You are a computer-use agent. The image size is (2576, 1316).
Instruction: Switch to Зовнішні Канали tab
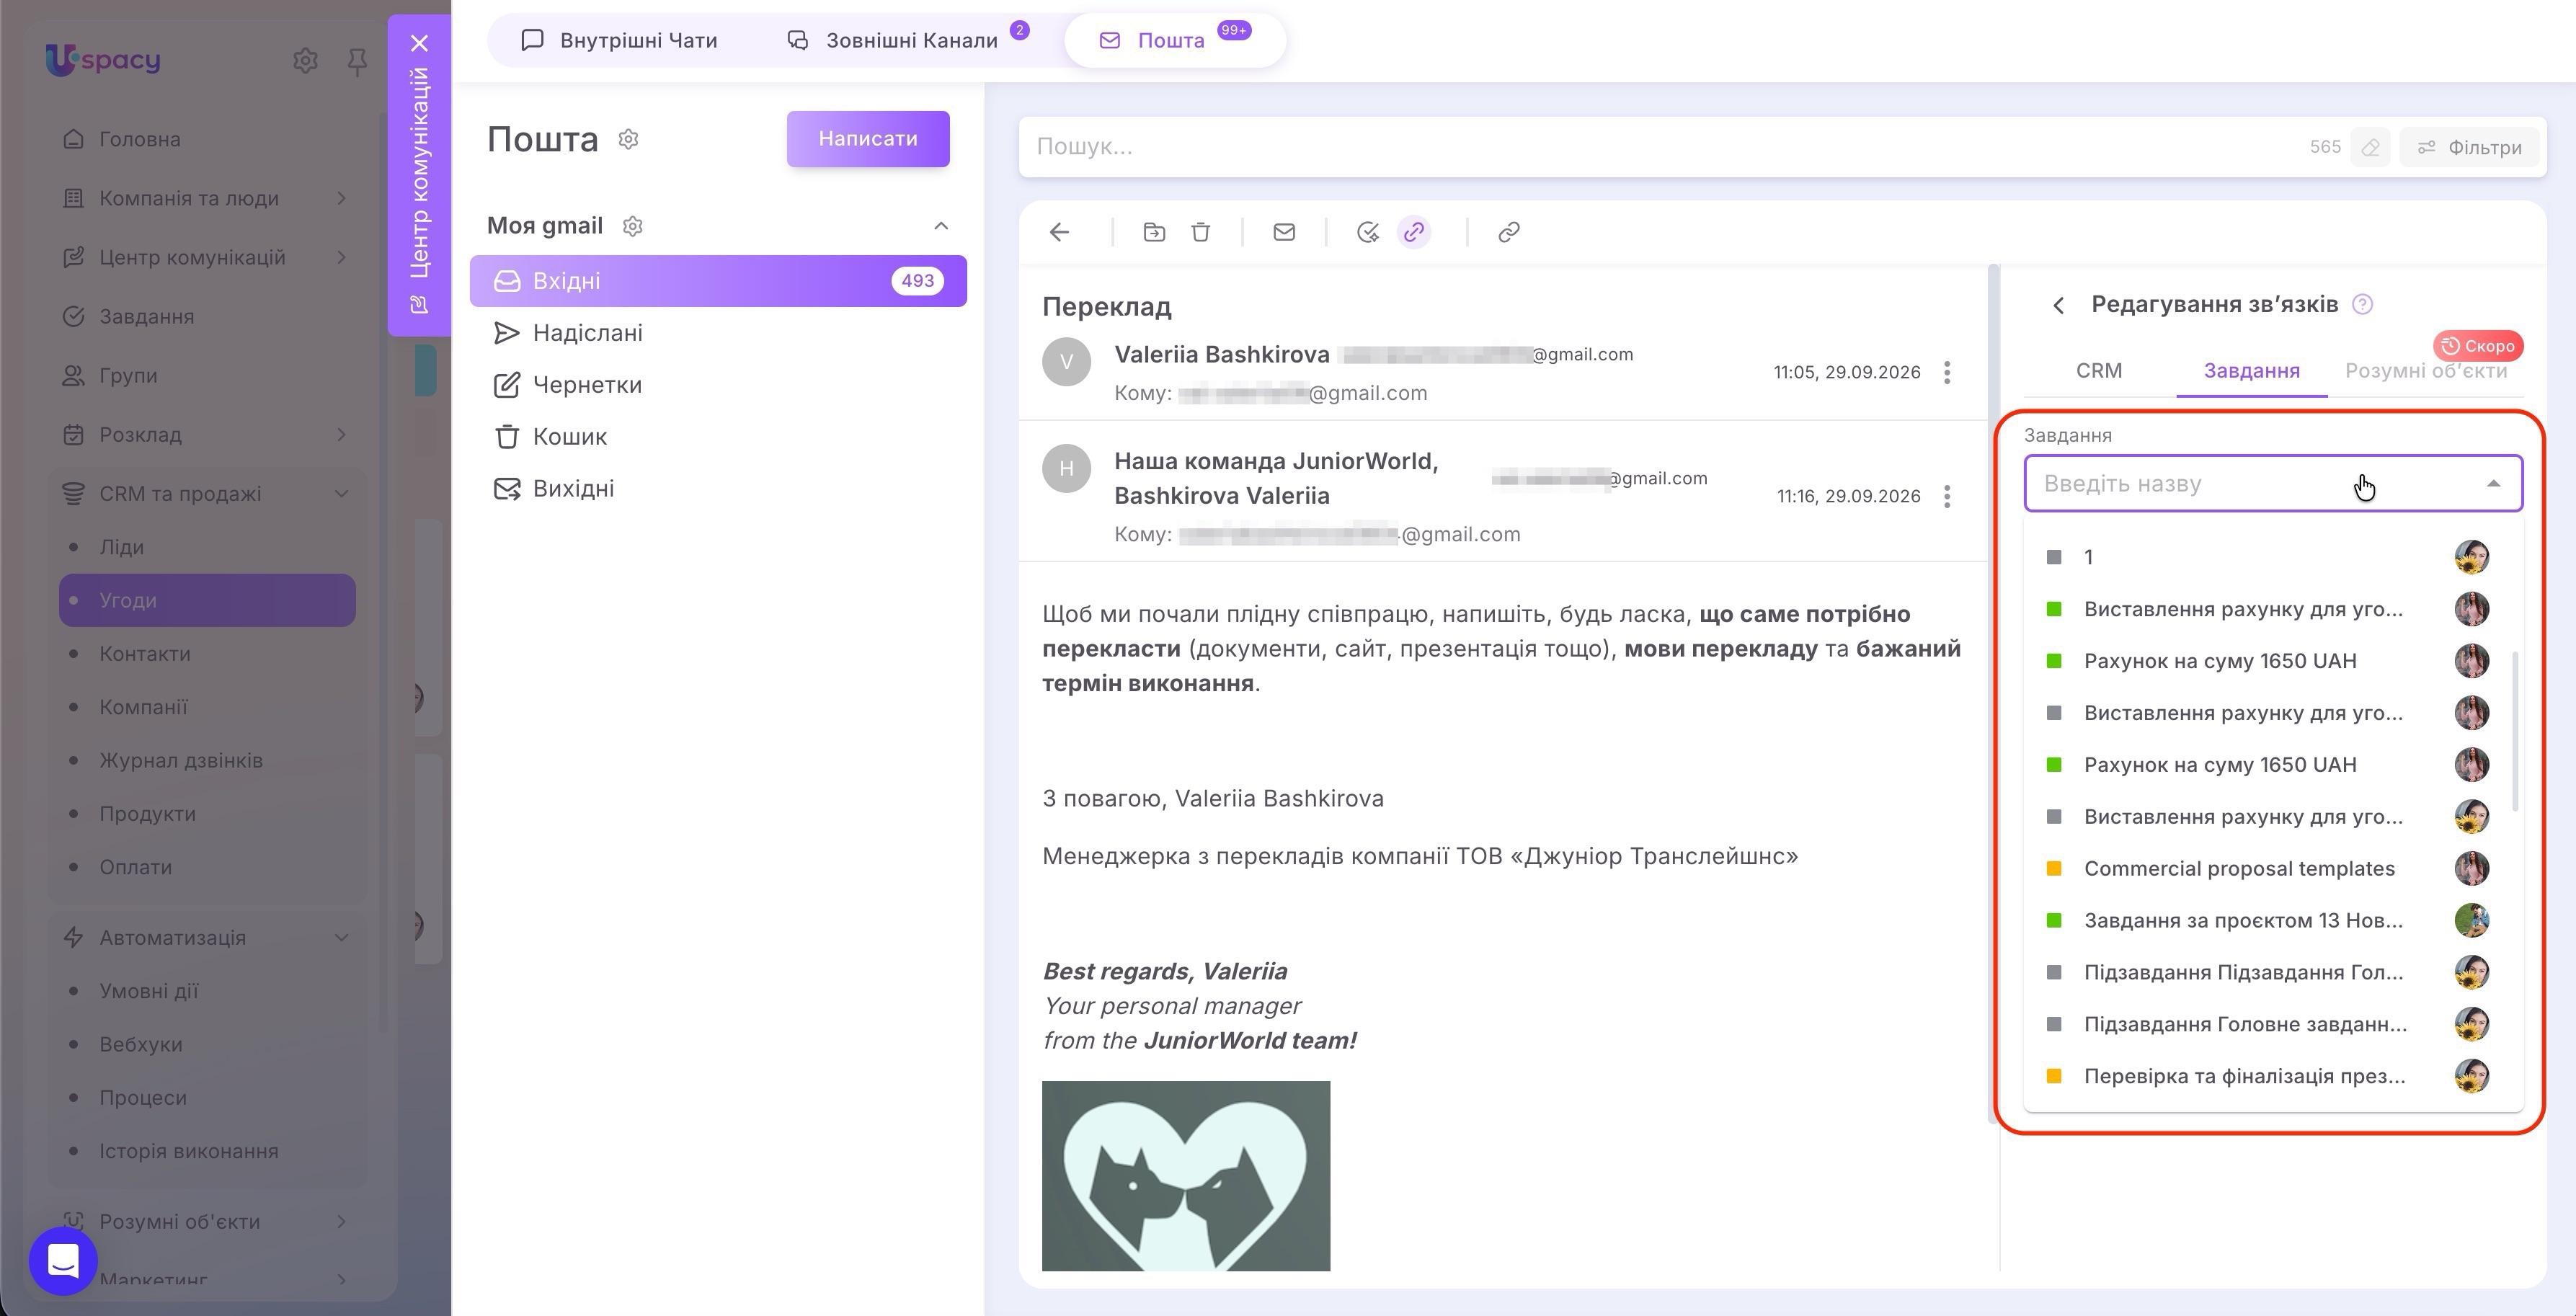[x=907, y=40]
